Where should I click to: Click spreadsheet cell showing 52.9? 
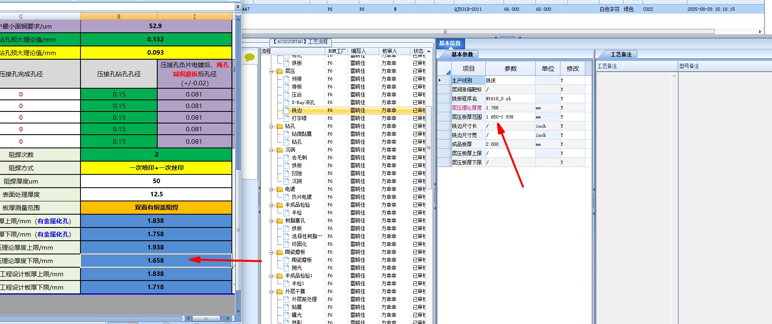(156, 26)
